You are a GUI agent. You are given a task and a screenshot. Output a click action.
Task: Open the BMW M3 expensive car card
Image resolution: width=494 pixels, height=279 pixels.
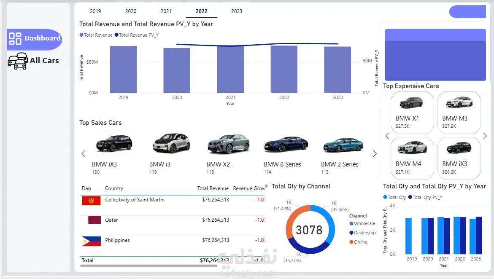(459, 113)
